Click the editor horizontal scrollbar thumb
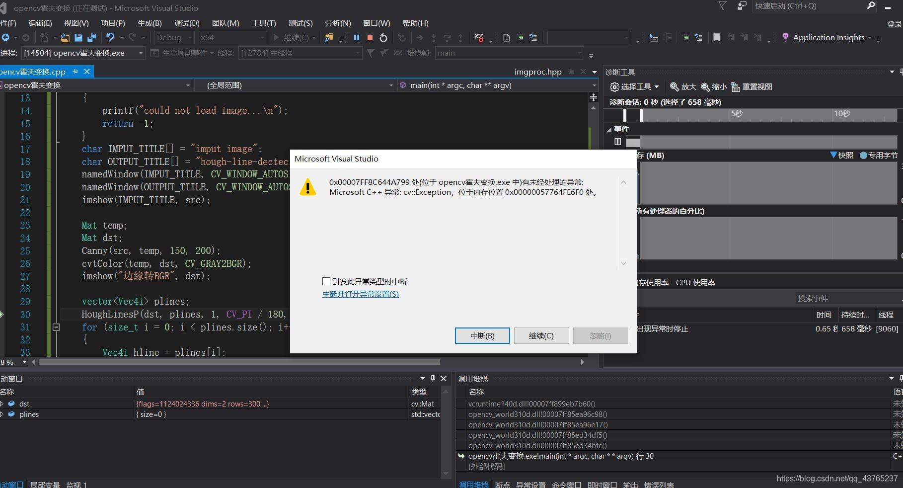 click(239, 362)
